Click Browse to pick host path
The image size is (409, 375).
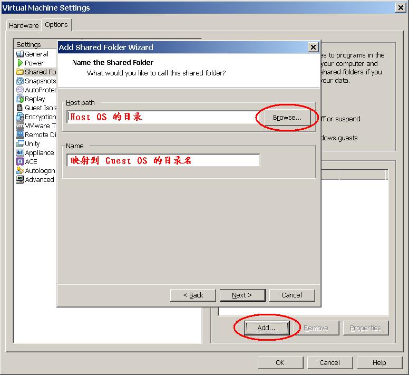click(287, 118)
